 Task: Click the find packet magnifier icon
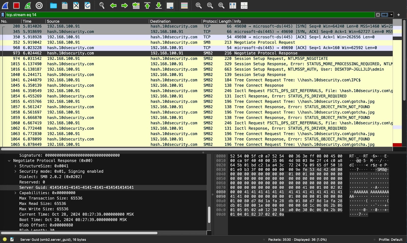pos(102,5)
